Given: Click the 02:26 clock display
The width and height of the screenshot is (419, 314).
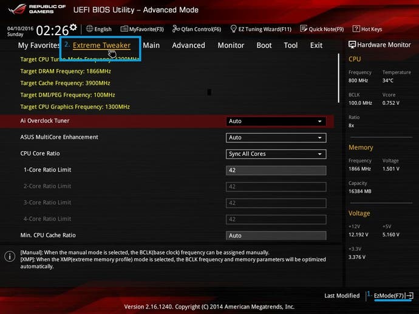Looking at the screenshot, I should pos(52,30).
